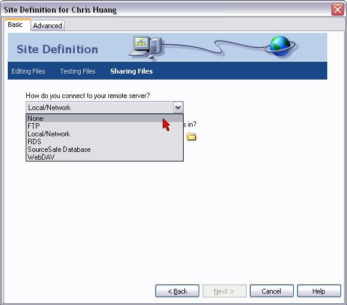Select WebDAV connection option
This screenshot has height=305, width=347.
105,157
